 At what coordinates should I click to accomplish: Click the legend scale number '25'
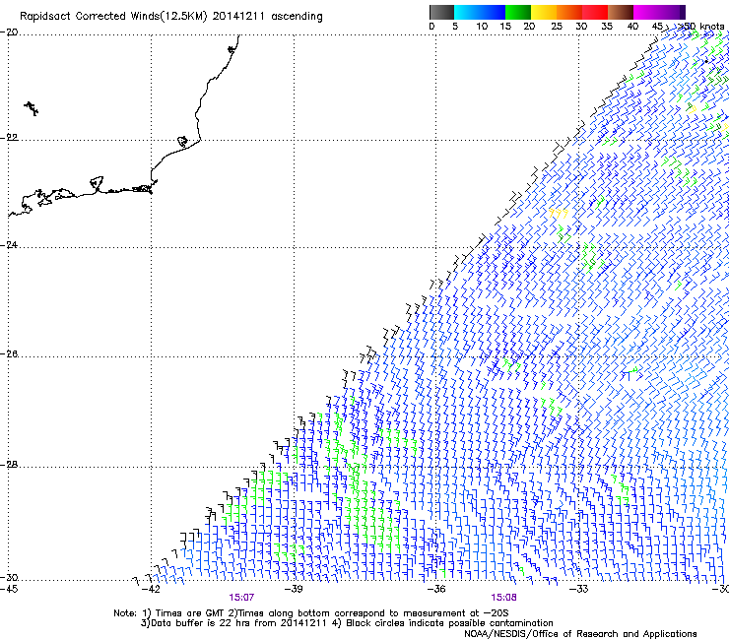point(557,27)
